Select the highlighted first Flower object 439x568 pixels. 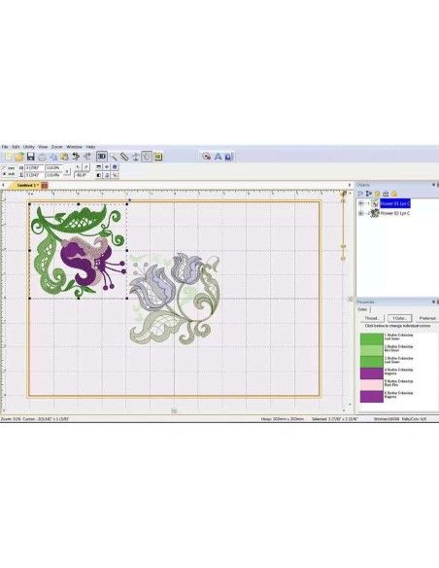click(395, 204)
